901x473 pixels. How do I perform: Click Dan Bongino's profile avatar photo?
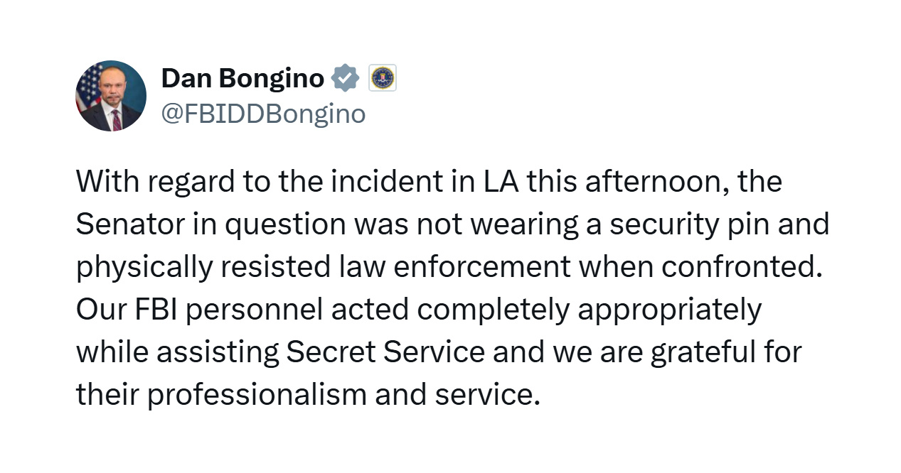(x=111, y=96)
